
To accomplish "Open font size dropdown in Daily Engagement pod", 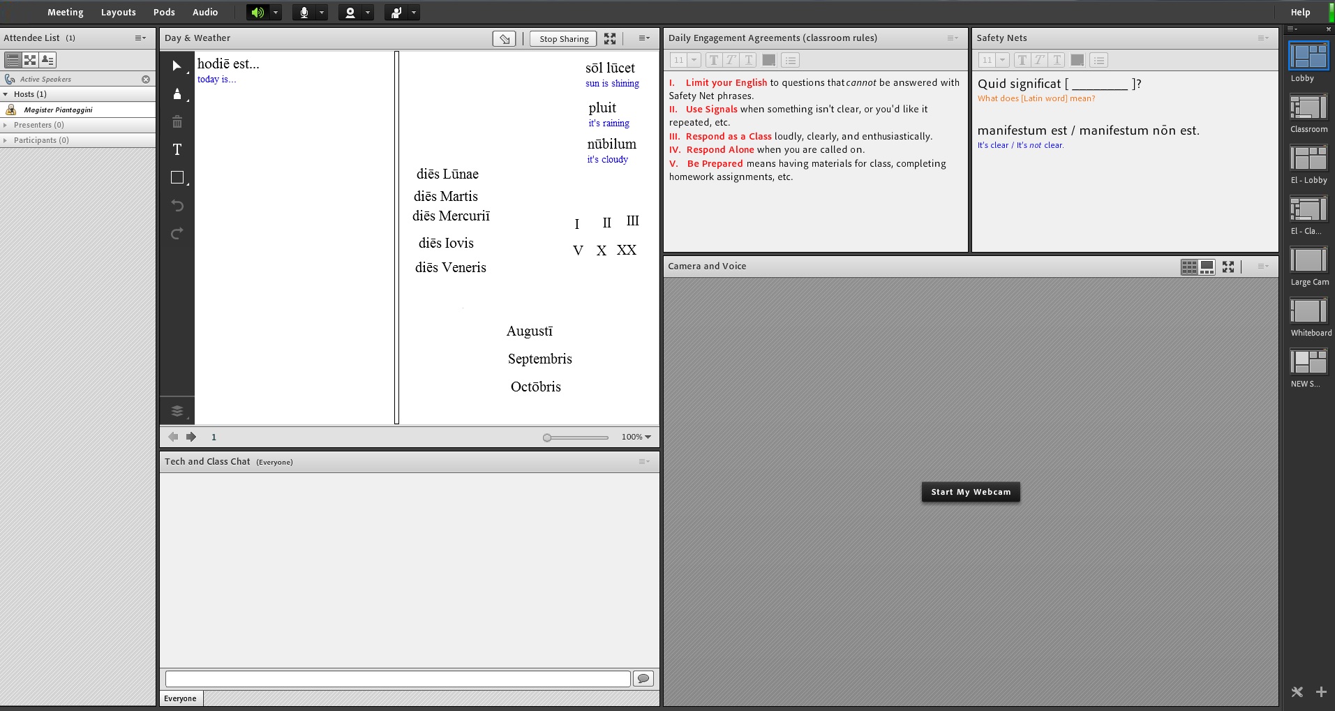I will pos(694,60).
